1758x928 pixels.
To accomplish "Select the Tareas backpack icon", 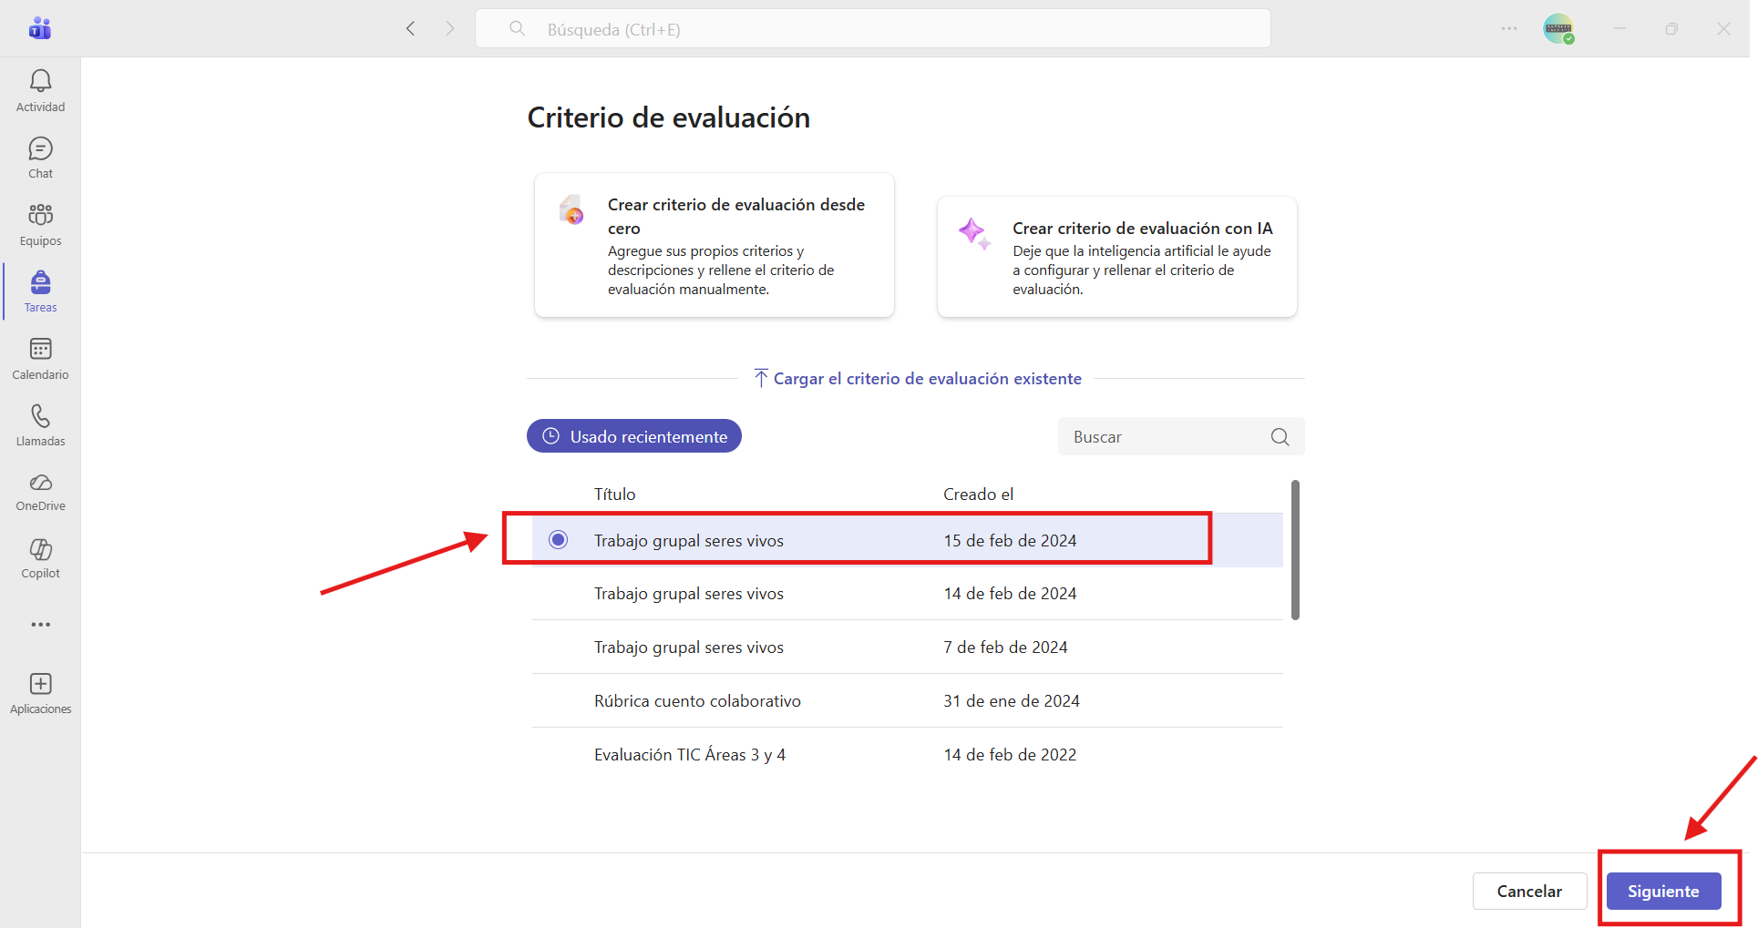I will click(x=40, y=282).
